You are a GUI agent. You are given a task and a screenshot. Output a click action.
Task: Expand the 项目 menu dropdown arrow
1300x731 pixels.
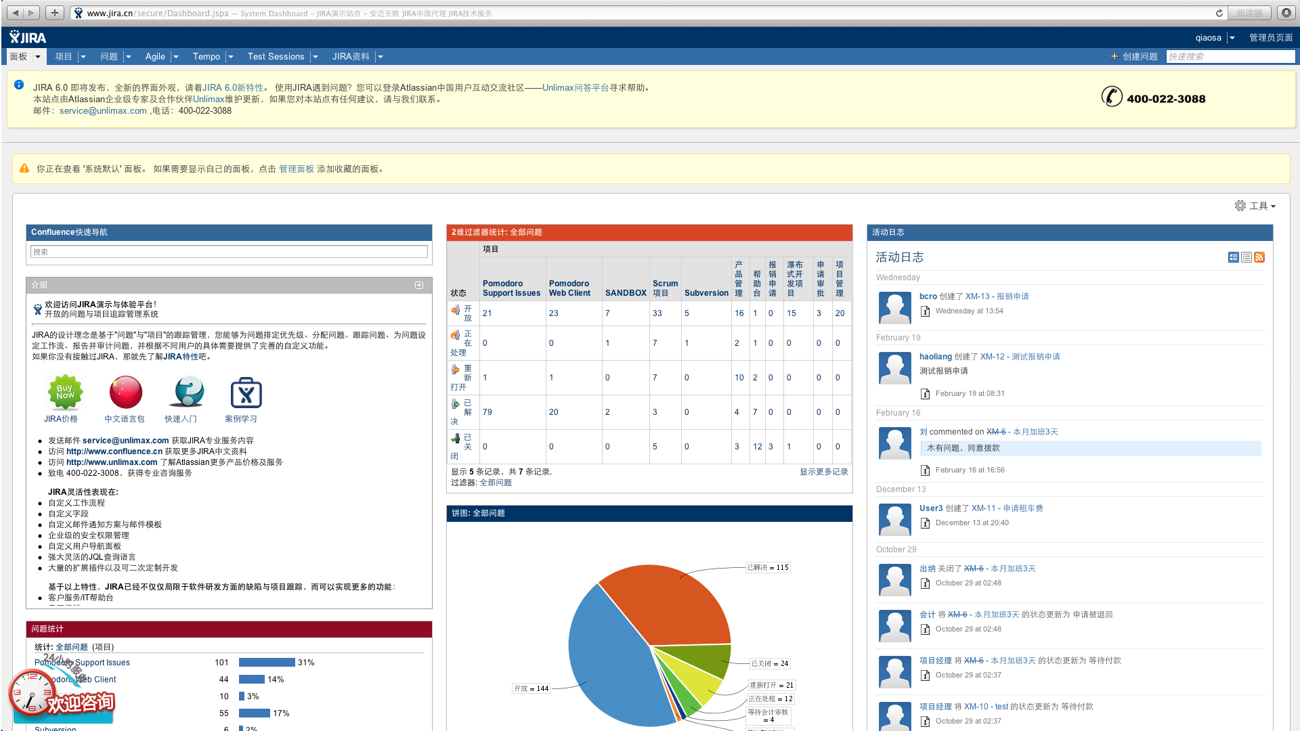click(83, 57)
